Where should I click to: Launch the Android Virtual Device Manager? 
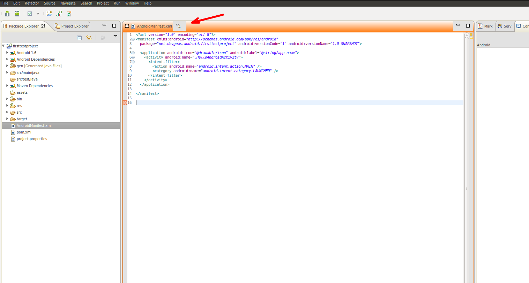(x=17, y=14)
